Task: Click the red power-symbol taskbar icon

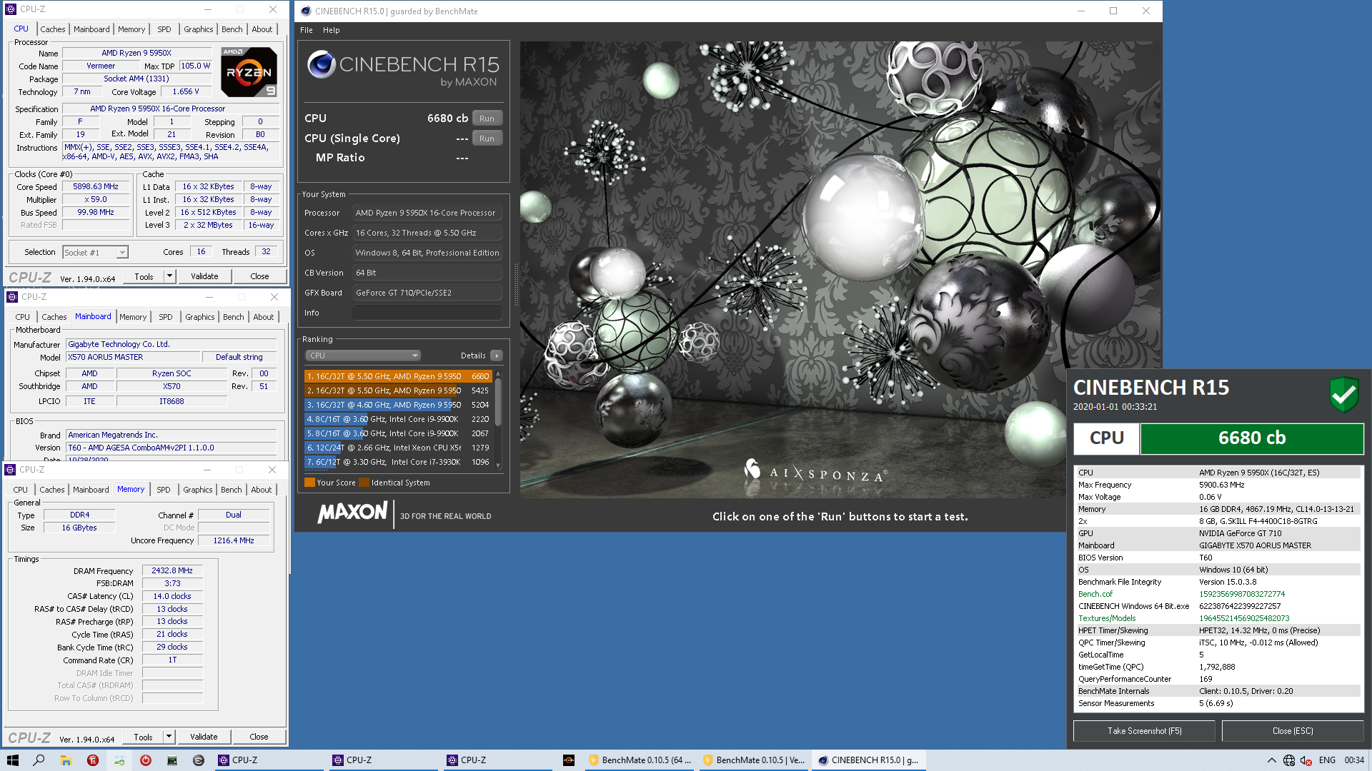Action: coord(146,760)
